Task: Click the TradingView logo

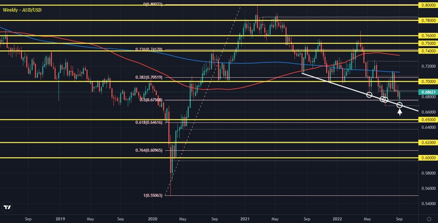Action: pos(7,207)
